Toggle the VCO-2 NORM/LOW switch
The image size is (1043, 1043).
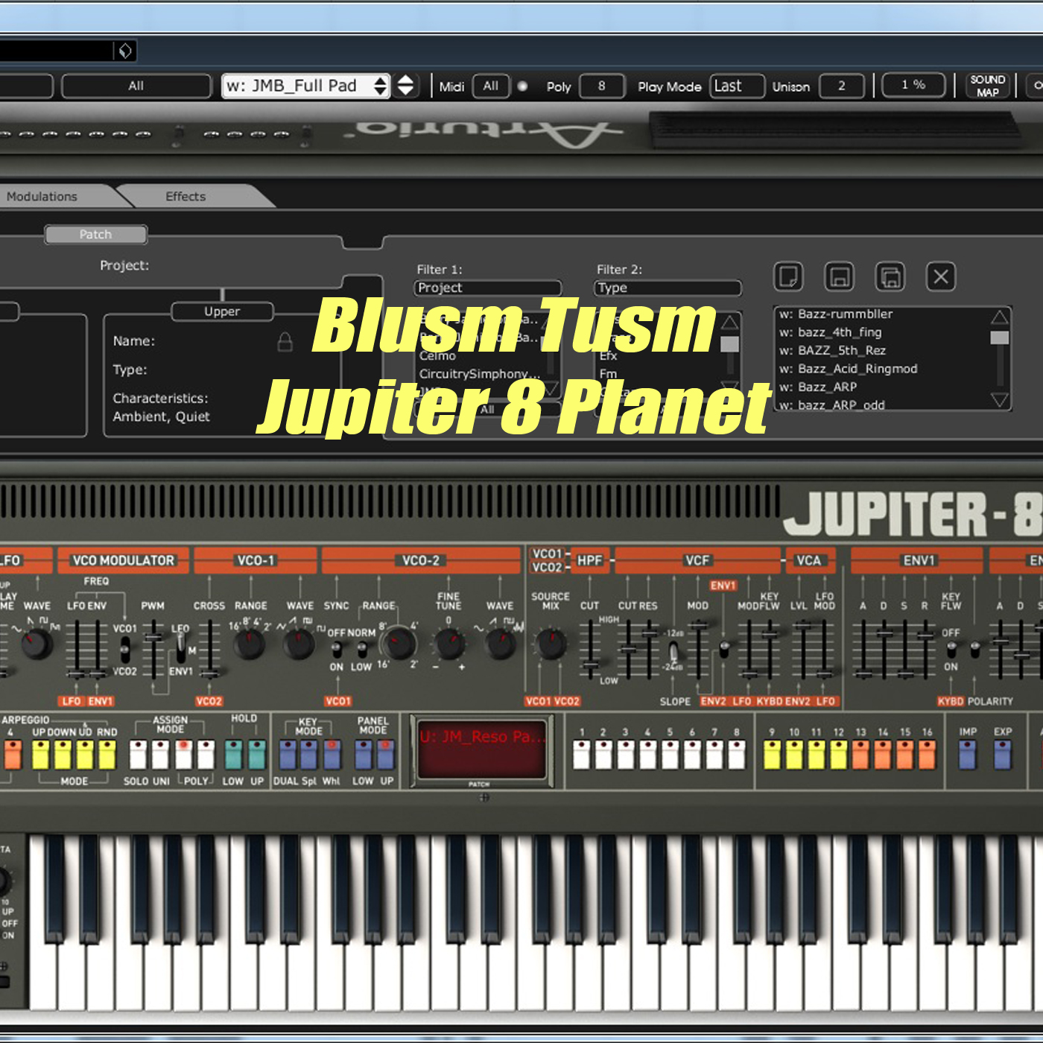361,650
